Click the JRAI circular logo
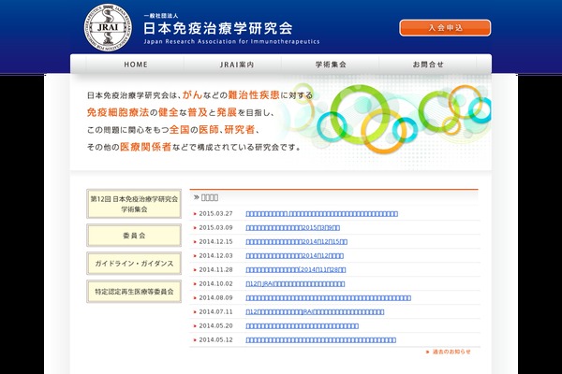The height and width of the screenshot is (374, 562). 108,27
